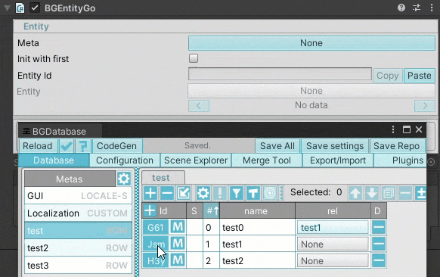The width and height of the screenshot is (440, 277).
Task: Click the exclamation mark toolbar icon
Action: (220, 193)
